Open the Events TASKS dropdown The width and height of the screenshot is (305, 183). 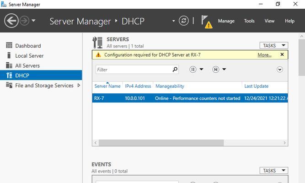[274, 171]
